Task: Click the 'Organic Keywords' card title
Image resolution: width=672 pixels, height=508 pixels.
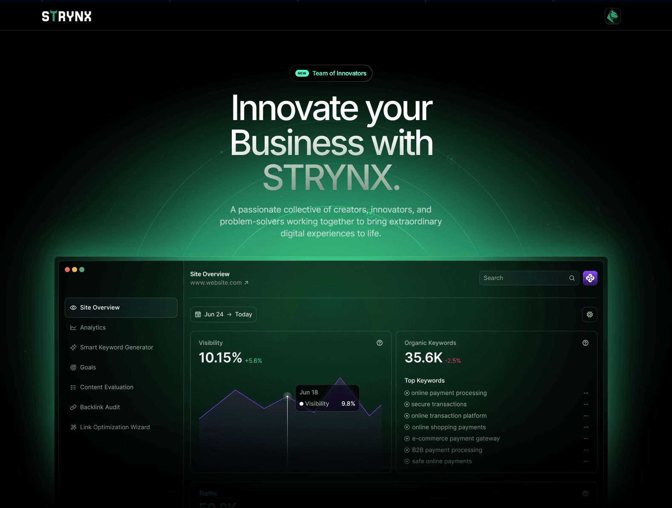Action: coord(430,343)
